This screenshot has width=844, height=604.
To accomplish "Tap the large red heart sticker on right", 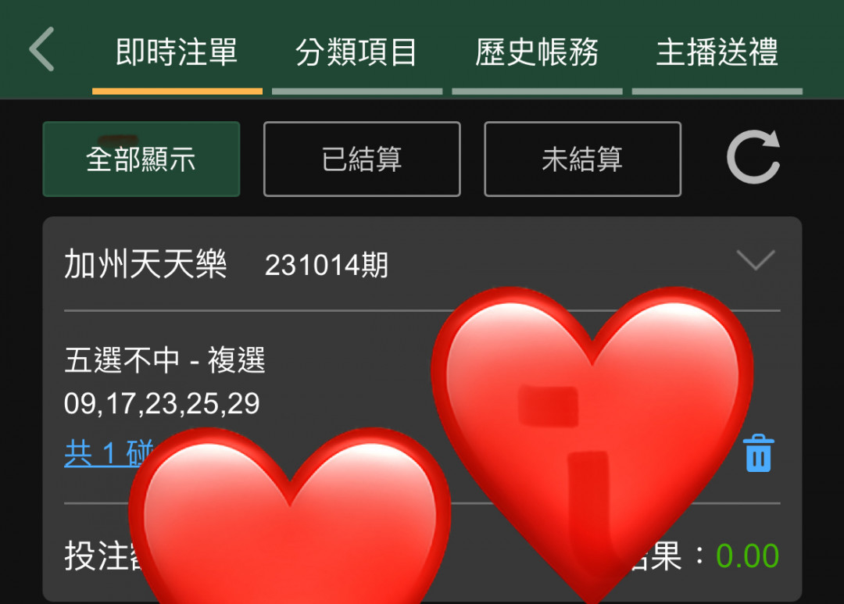I will click(x=592, y=431).
